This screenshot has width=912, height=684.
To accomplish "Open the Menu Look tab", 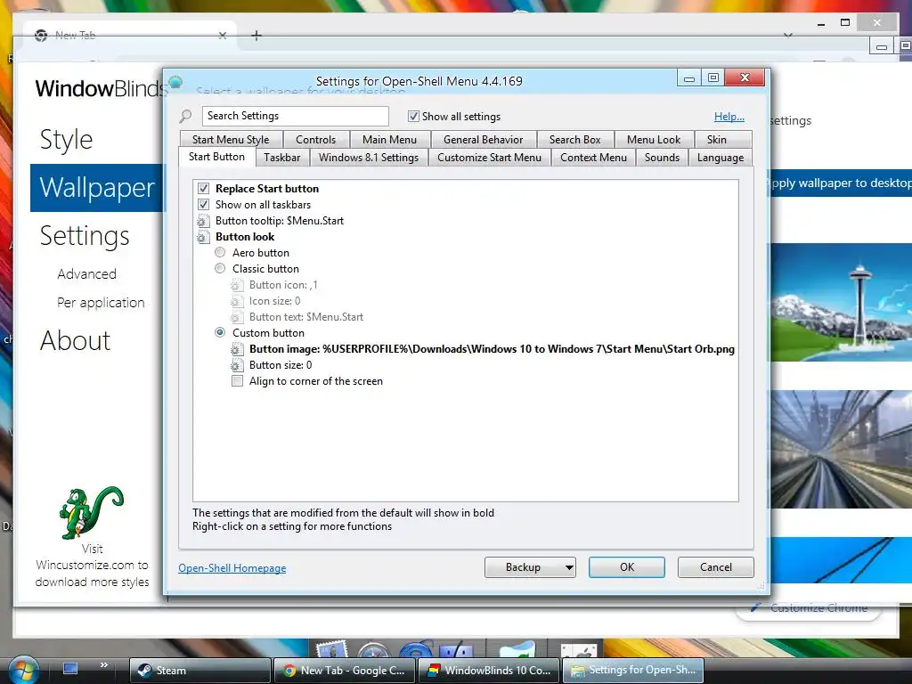I will [x=654, y=140].
